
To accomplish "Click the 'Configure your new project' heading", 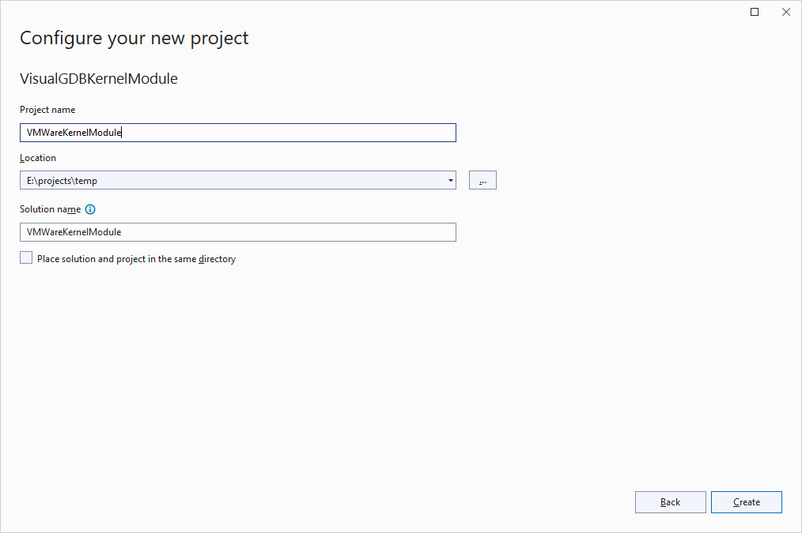I will pos(134,38).
